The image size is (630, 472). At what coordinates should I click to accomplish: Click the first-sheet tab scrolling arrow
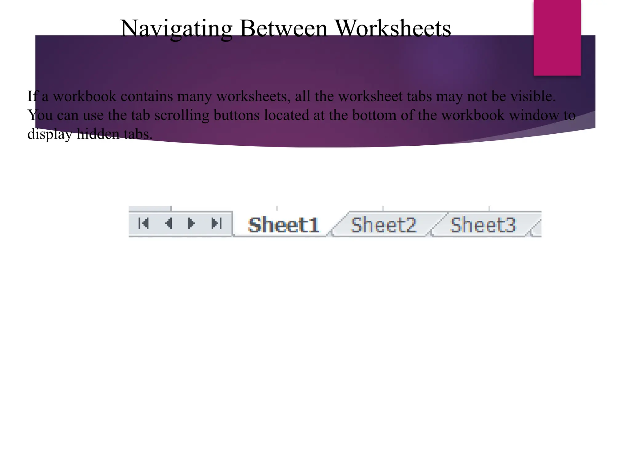[144, 223]
